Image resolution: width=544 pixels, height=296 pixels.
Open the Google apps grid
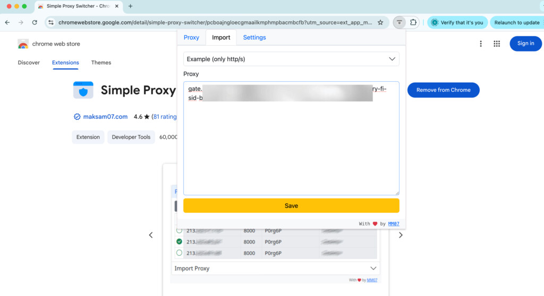[x=497, y=43]
